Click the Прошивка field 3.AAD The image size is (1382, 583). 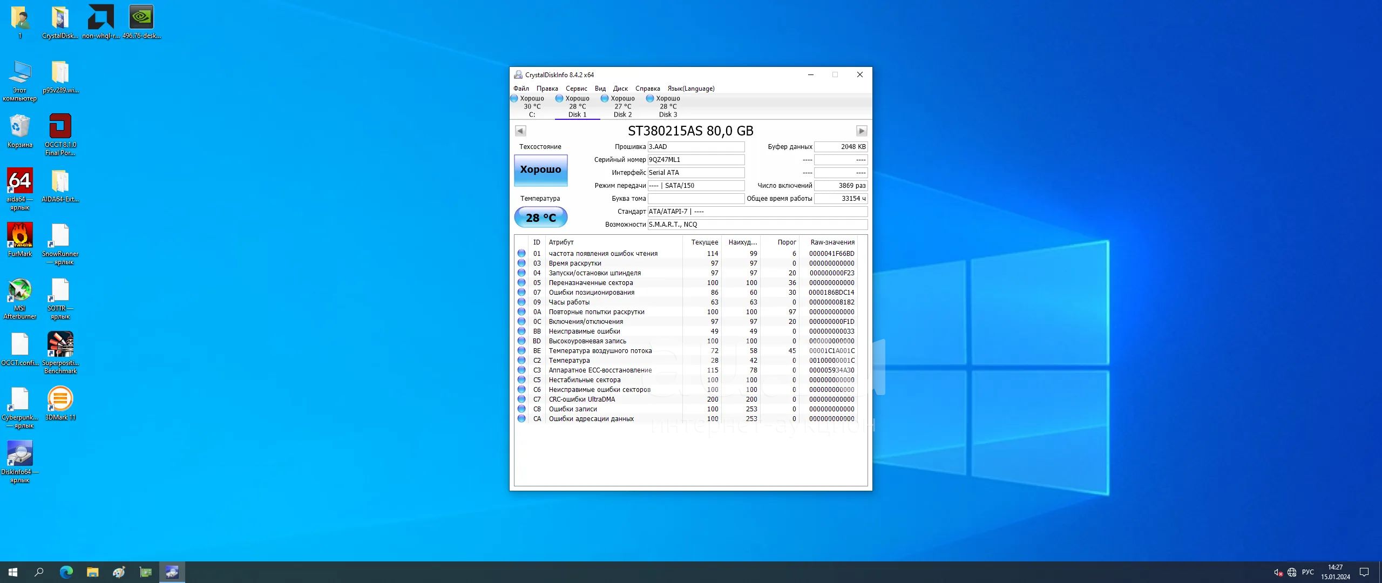click(696, 147)
